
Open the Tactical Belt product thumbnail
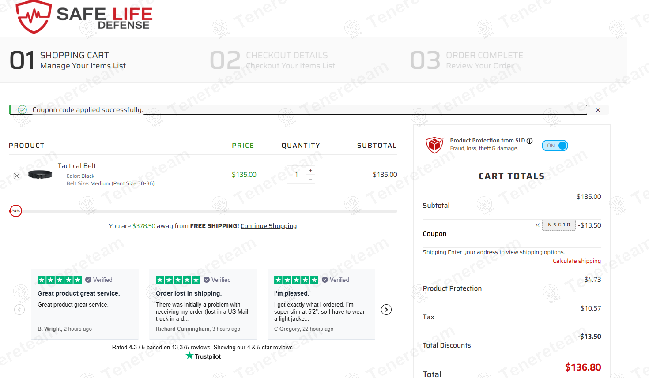40,175
